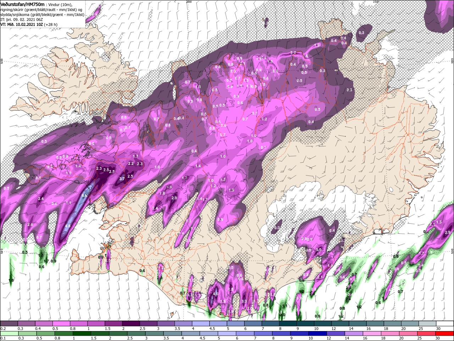Click the 3.7 precipitation value on the map

122,179
